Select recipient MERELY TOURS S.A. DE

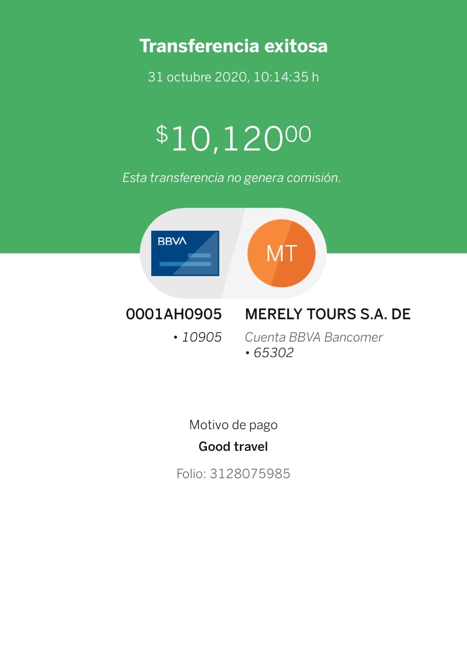point(328,314)
